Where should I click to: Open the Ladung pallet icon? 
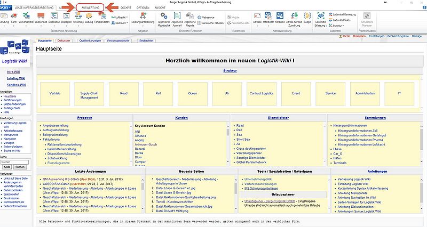point(89,17)
